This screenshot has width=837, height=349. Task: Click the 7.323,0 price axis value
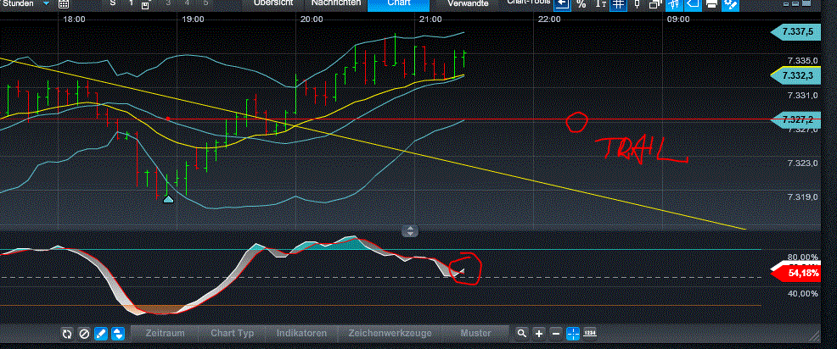click(x=802, y=163)
